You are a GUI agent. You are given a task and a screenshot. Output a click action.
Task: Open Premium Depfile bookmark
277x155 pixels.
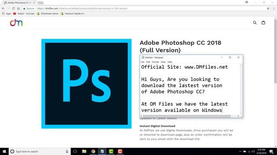coord(73,13)
